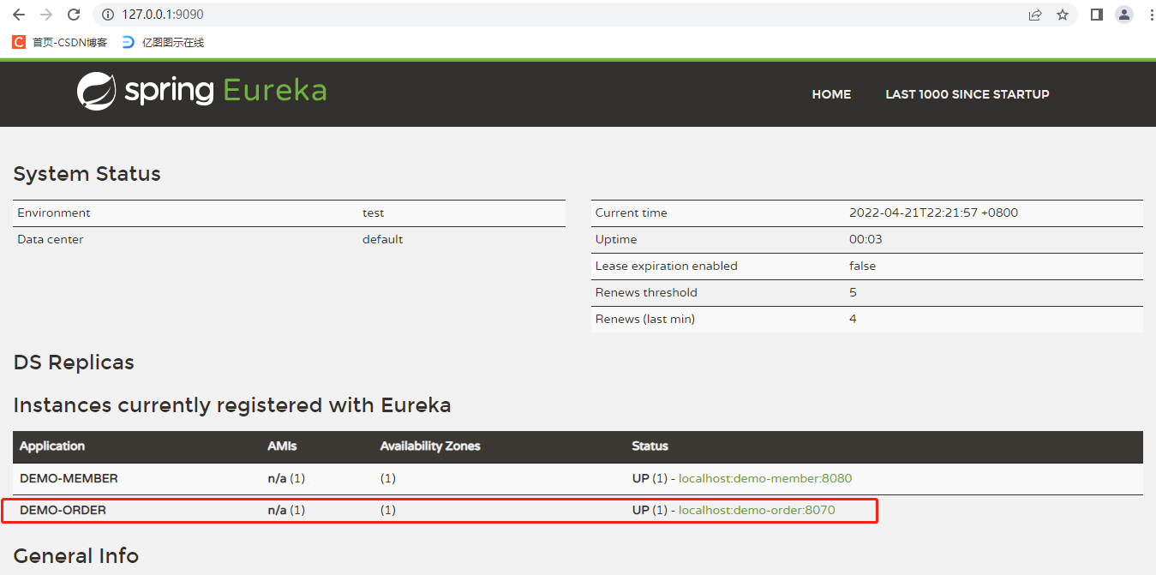Click the Uptime label
Screen dimensions: 1156x575
pos(616,239)
